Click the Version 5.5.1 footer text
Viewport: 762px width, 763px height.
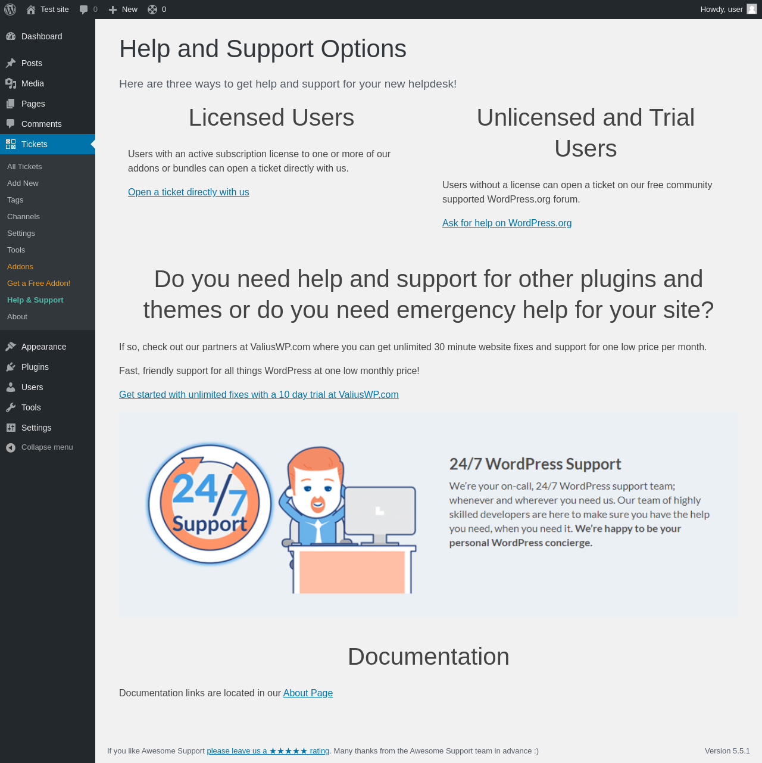tap(727, 750)
